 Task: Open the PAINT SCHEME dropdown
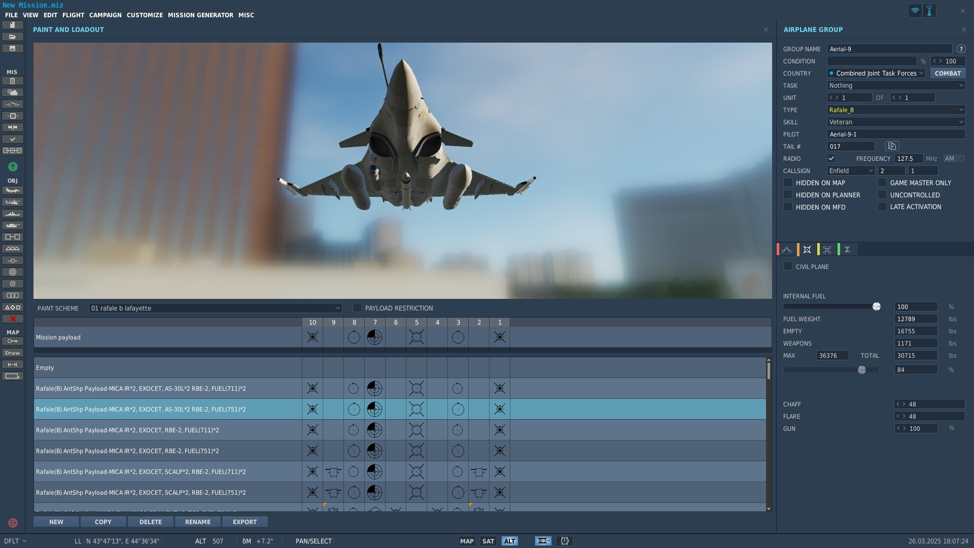[215, 308]
